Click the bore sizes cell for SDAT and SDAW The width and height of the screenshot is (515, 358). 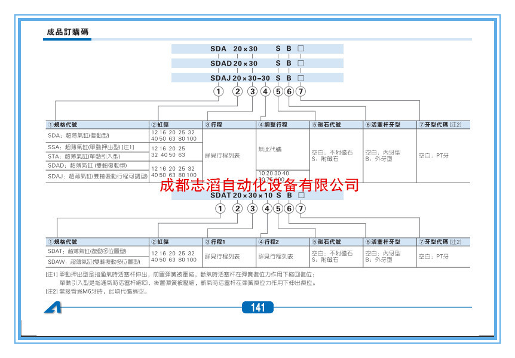[x=176, y=257]
